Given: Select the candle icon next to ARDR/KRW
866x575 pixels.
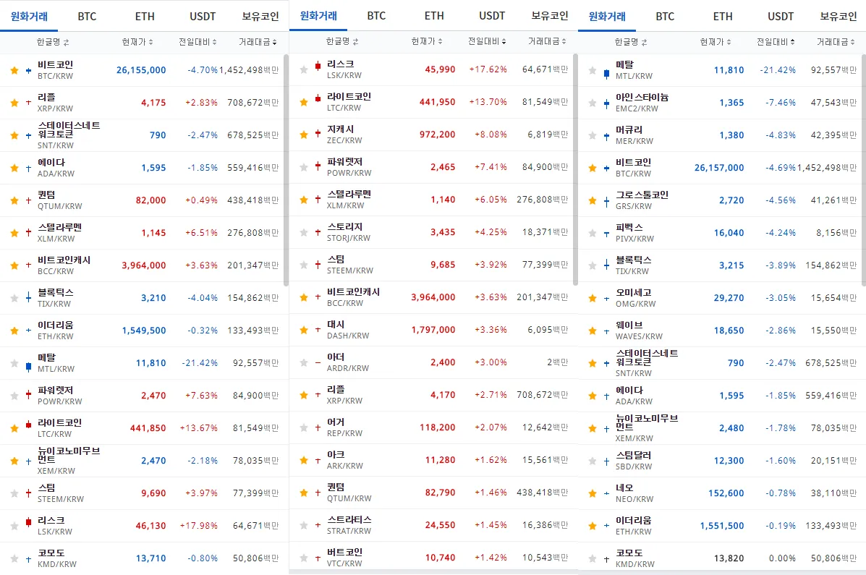Looking at the screenshot, I should (318, 362).
